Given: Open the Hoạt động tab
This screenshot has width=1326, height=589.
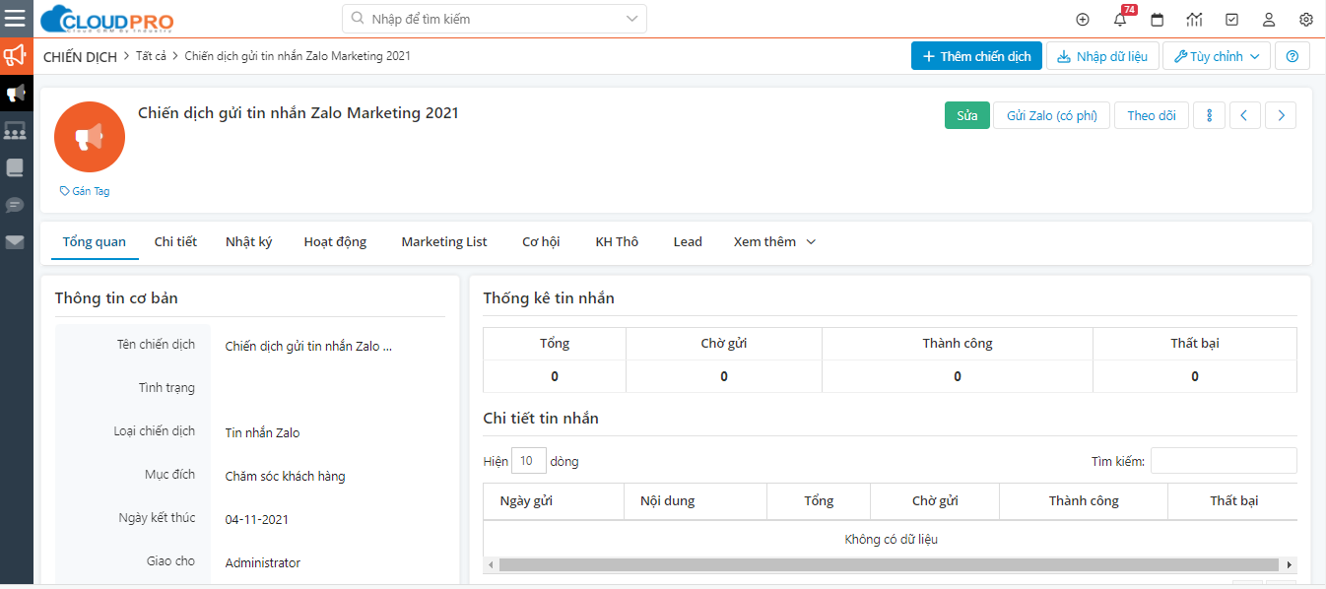Looking at the screenshot, I should [x=335, y=242].
